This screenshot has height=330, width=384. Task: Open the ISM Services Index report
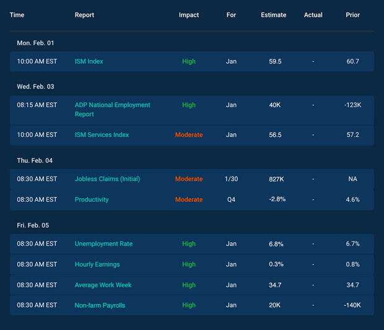[102, 134]
